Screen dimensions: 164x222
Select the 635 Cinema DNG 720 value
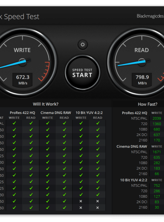tap(157, 157)
